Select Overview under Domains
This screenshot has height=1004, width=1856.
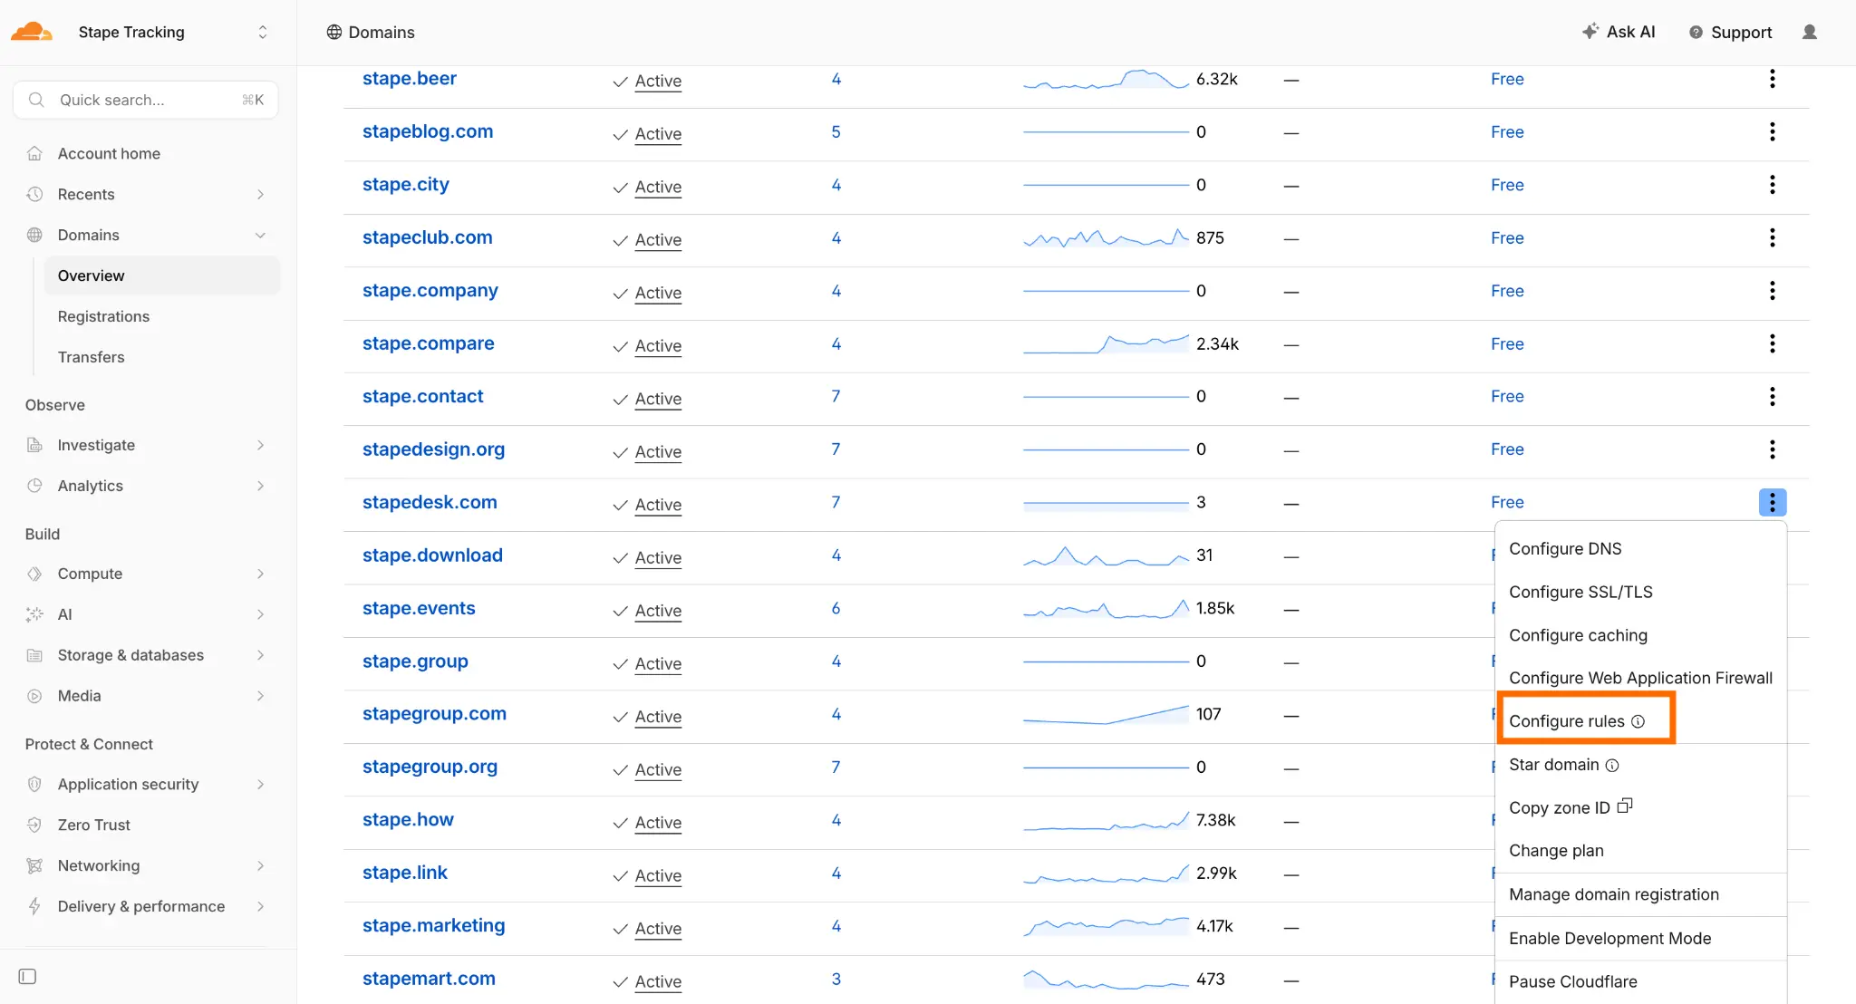(162, 275)
